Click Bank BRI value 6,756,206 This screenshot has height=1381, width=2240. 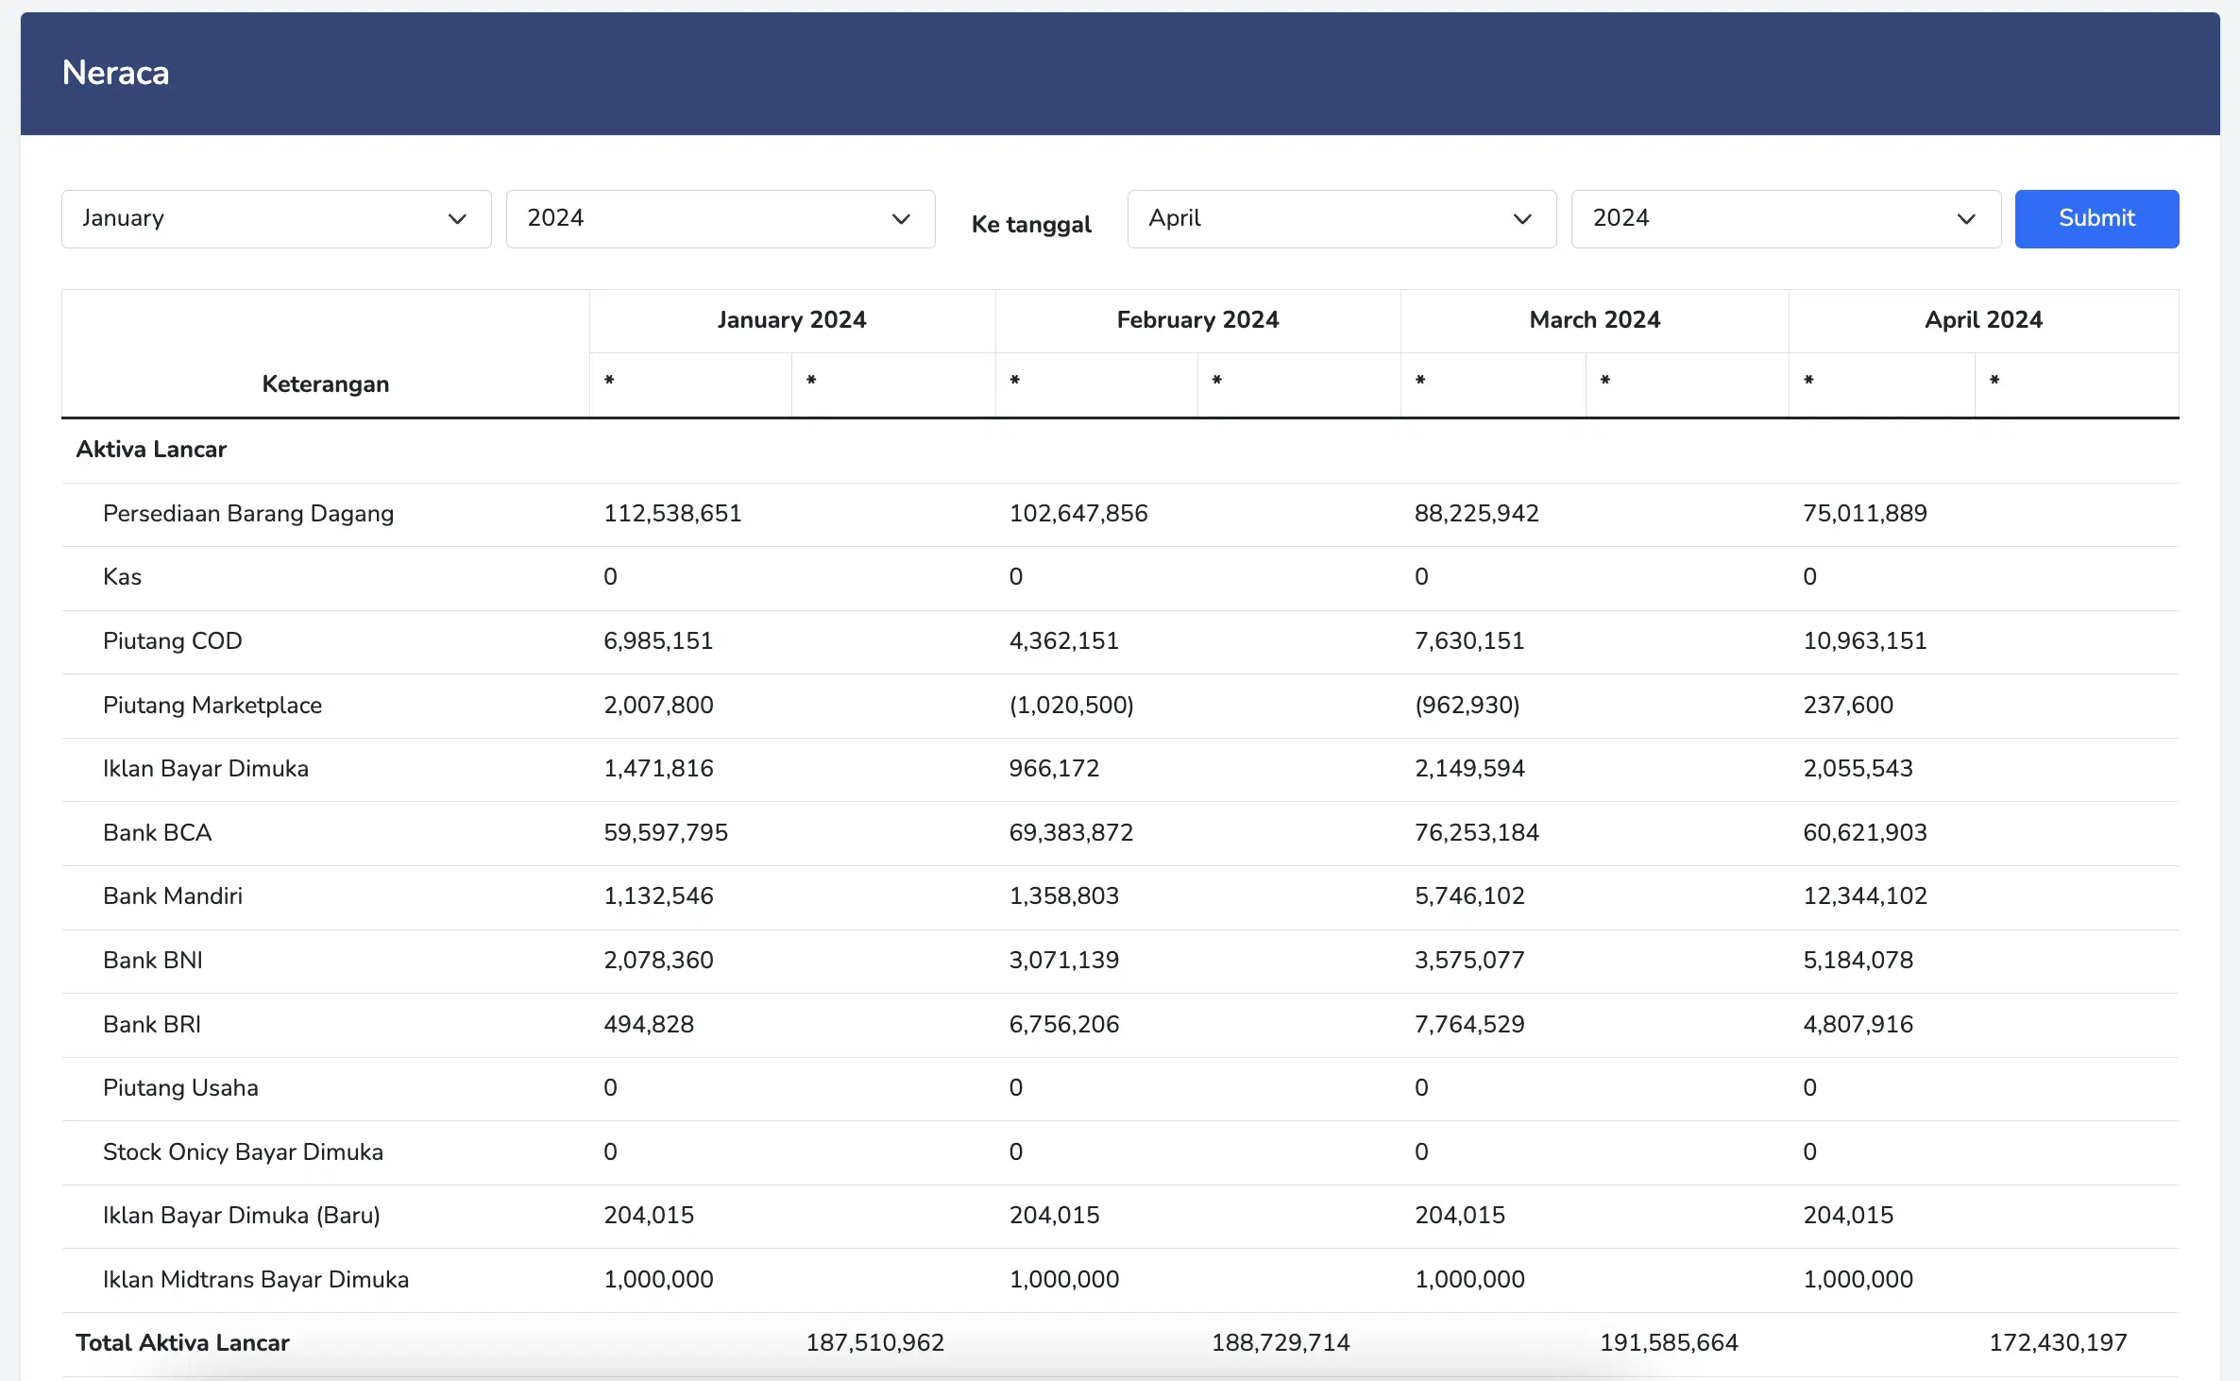coord(1063,1025)
